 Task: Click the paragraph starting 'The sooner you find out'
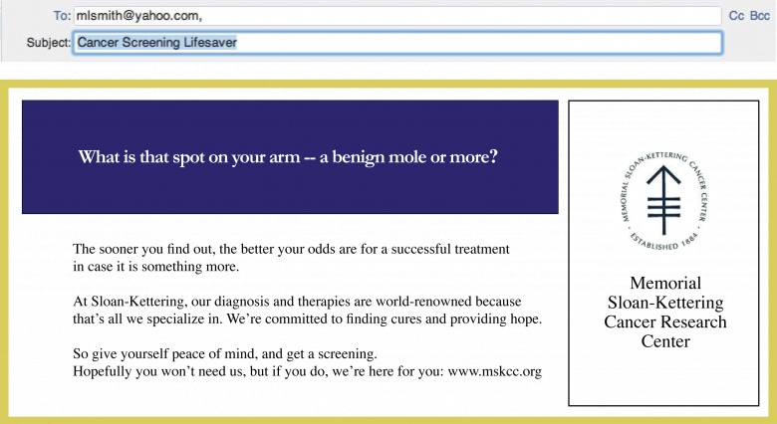[x=291, y=258]
